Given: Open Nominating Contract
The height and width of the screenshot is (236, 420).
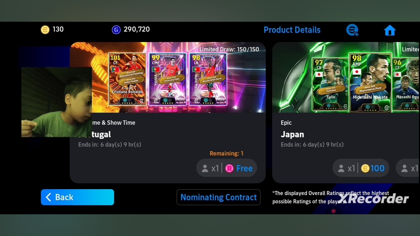Looking at the screenshot, I should tap(219, 197).
